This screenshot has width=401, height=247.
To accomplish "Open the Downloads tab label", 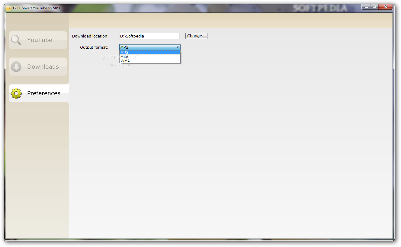I will coord(43,67).
